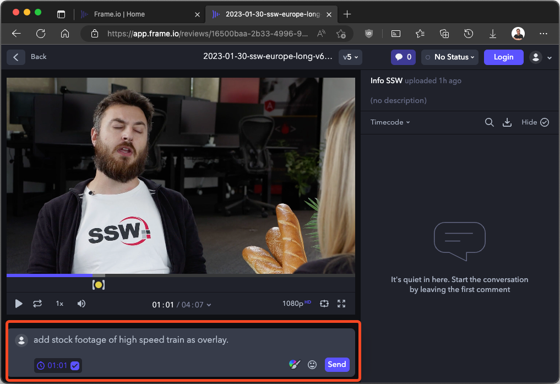Search comments with magnifier icon
The width and height of the screenshot is (560, 384).
coord(489,122)
